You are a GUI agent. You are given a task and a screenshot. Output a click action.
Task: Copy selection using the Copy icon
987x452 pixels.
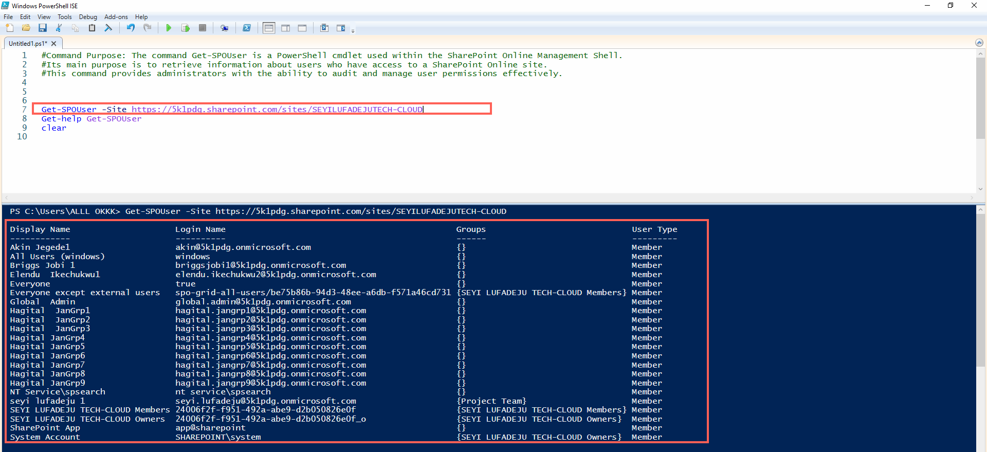tap(76, 28)
